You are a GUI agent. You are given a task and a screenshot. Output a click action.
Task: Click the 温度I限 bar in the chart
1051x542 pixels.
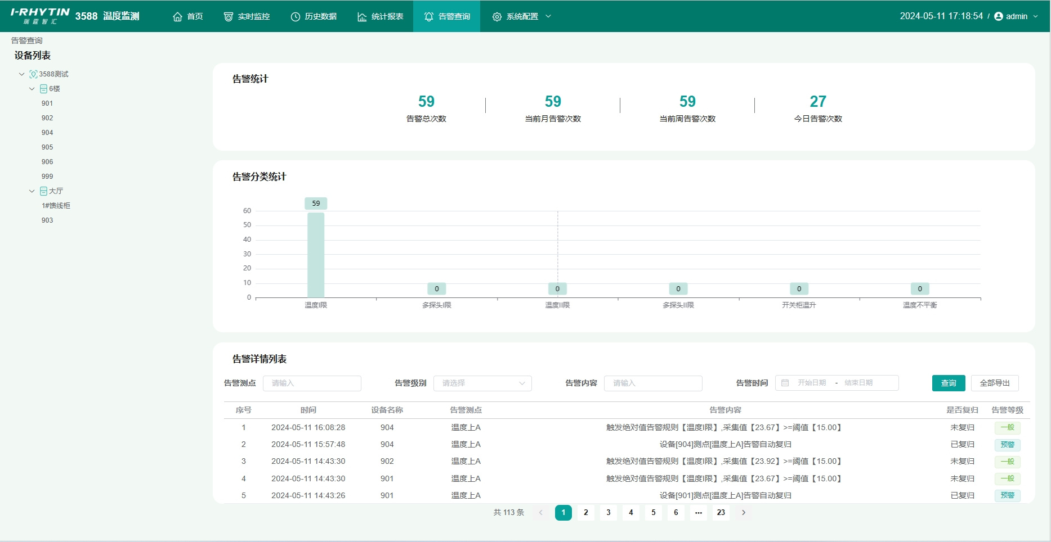(x=316, y=255)
